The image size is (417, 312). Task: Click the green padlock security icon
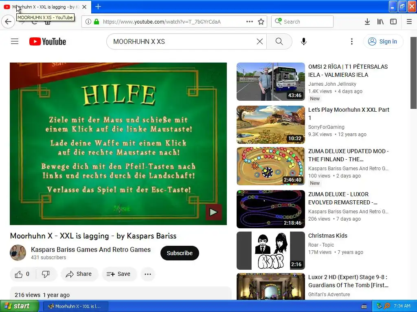coord(97,22)
